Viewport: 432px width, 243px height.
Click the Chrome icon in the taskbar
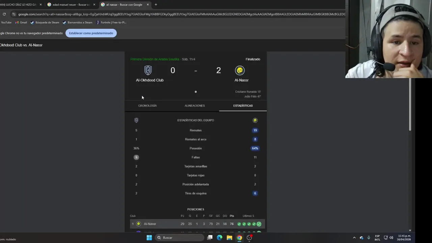[239, 238]
